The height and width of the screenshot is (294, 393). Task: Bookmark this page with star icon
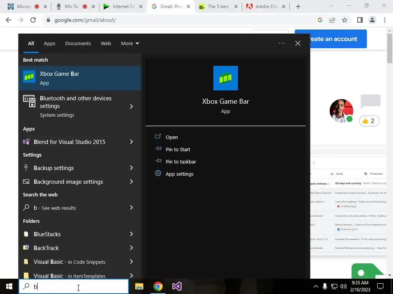(x=345, y=20)
